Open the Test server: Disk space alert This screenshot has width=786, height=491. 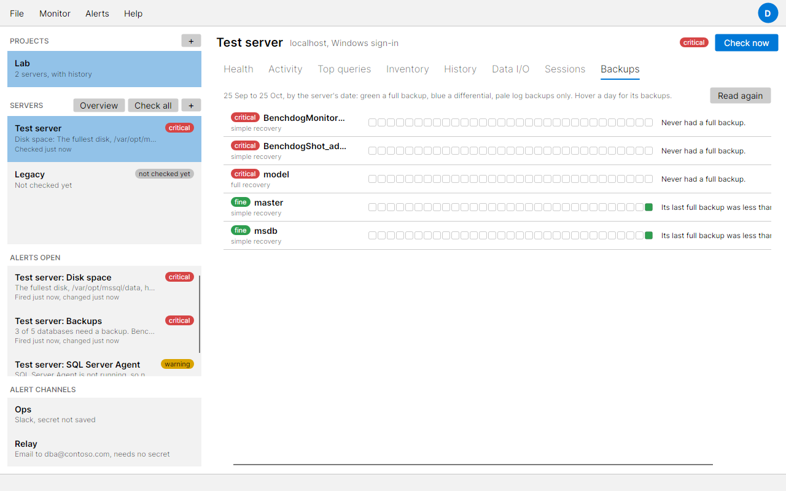103,287
